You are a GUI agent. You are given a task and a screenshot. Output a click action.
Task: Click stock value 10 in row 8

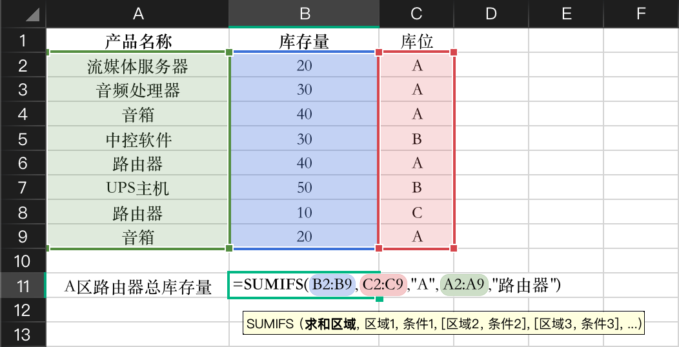[x=304, y=212]
